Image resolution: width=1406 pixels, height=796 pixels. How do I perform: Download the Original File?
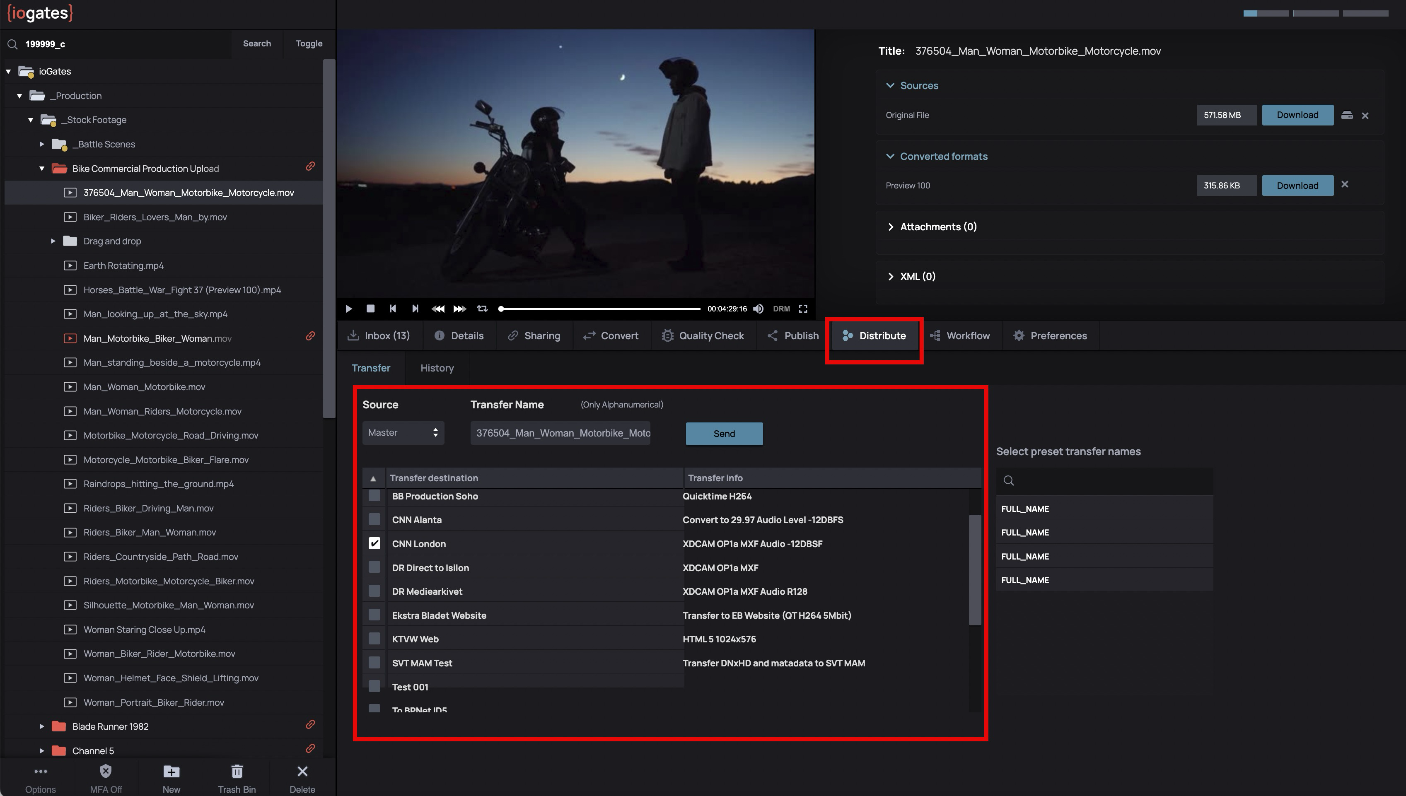point(1297,116)
